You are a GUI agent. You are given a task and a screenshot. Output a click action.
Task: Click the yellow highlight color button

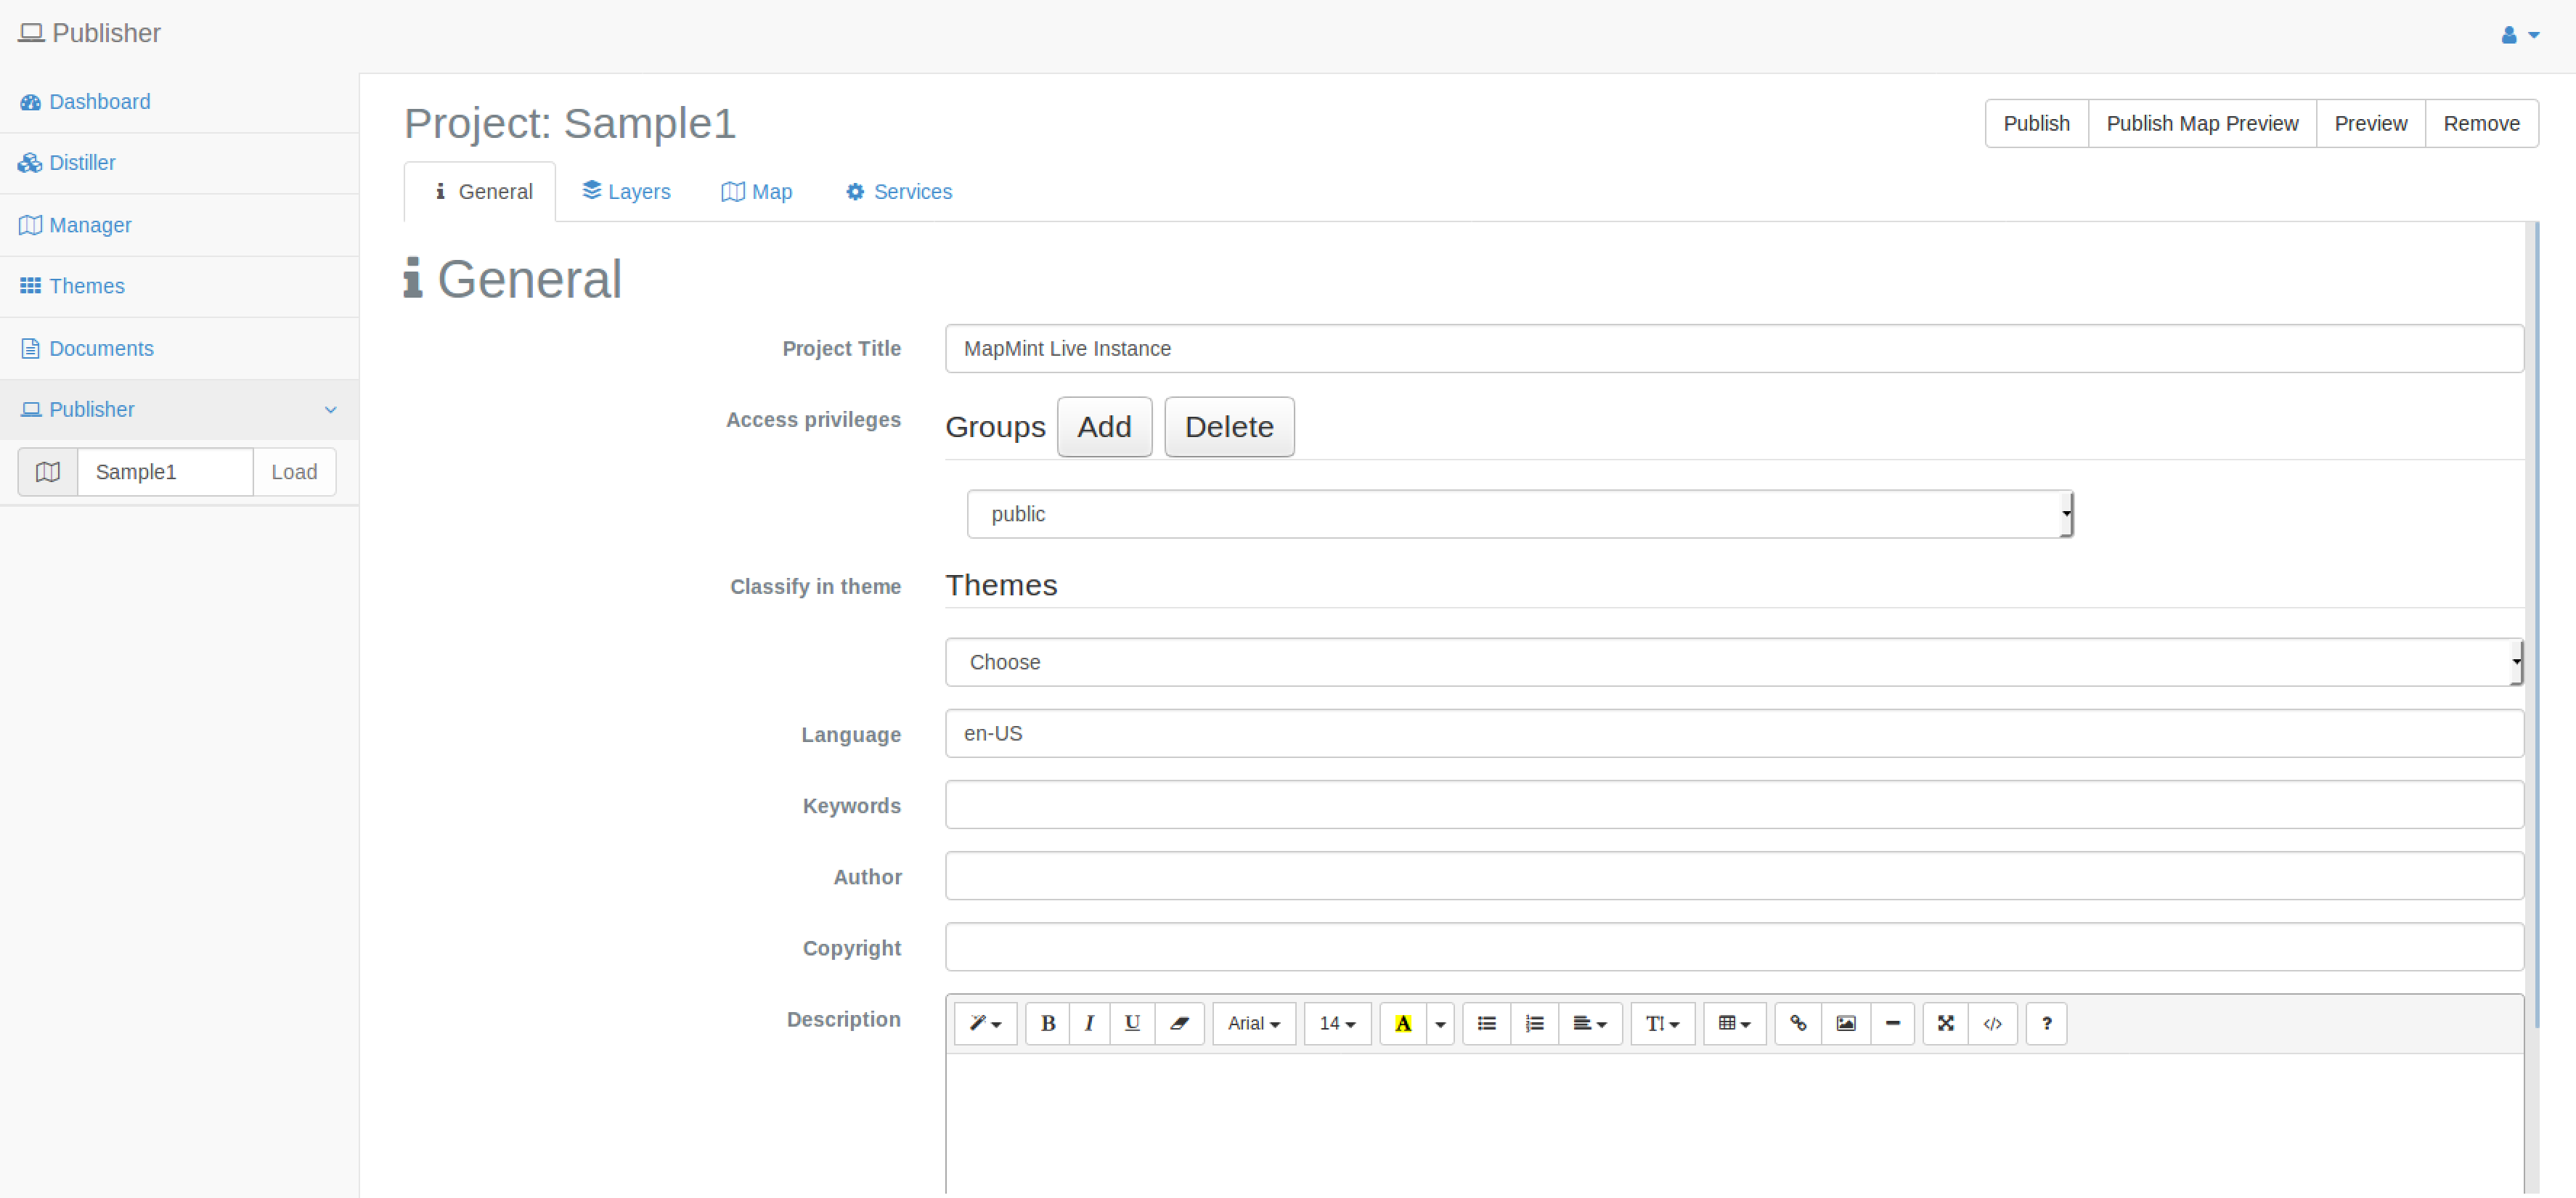[x=1403, y=1023]
